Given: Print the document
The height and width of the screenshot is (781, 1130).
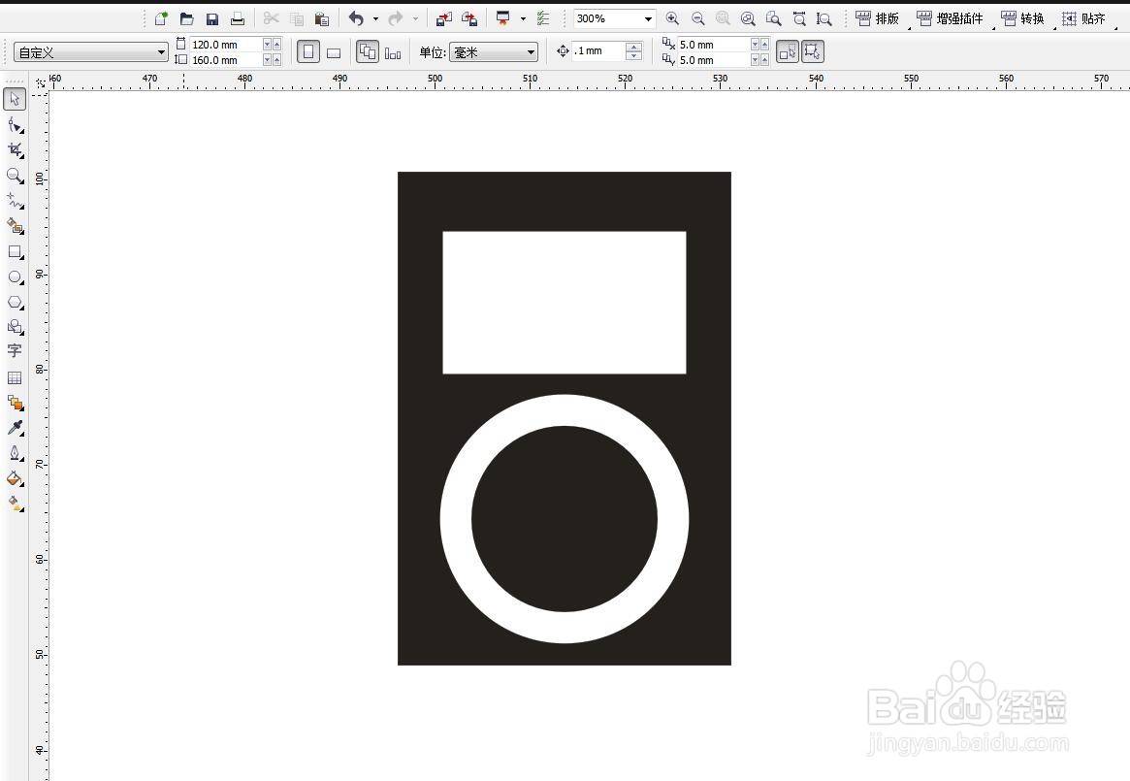Looking at the screenshot, I should click(x=237, y=18).
